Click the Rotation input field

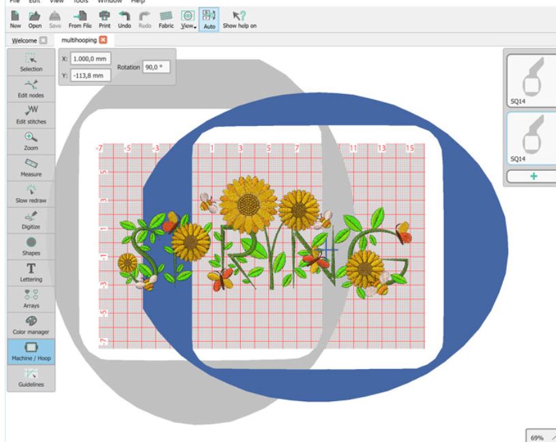click(x=157, y=67)
